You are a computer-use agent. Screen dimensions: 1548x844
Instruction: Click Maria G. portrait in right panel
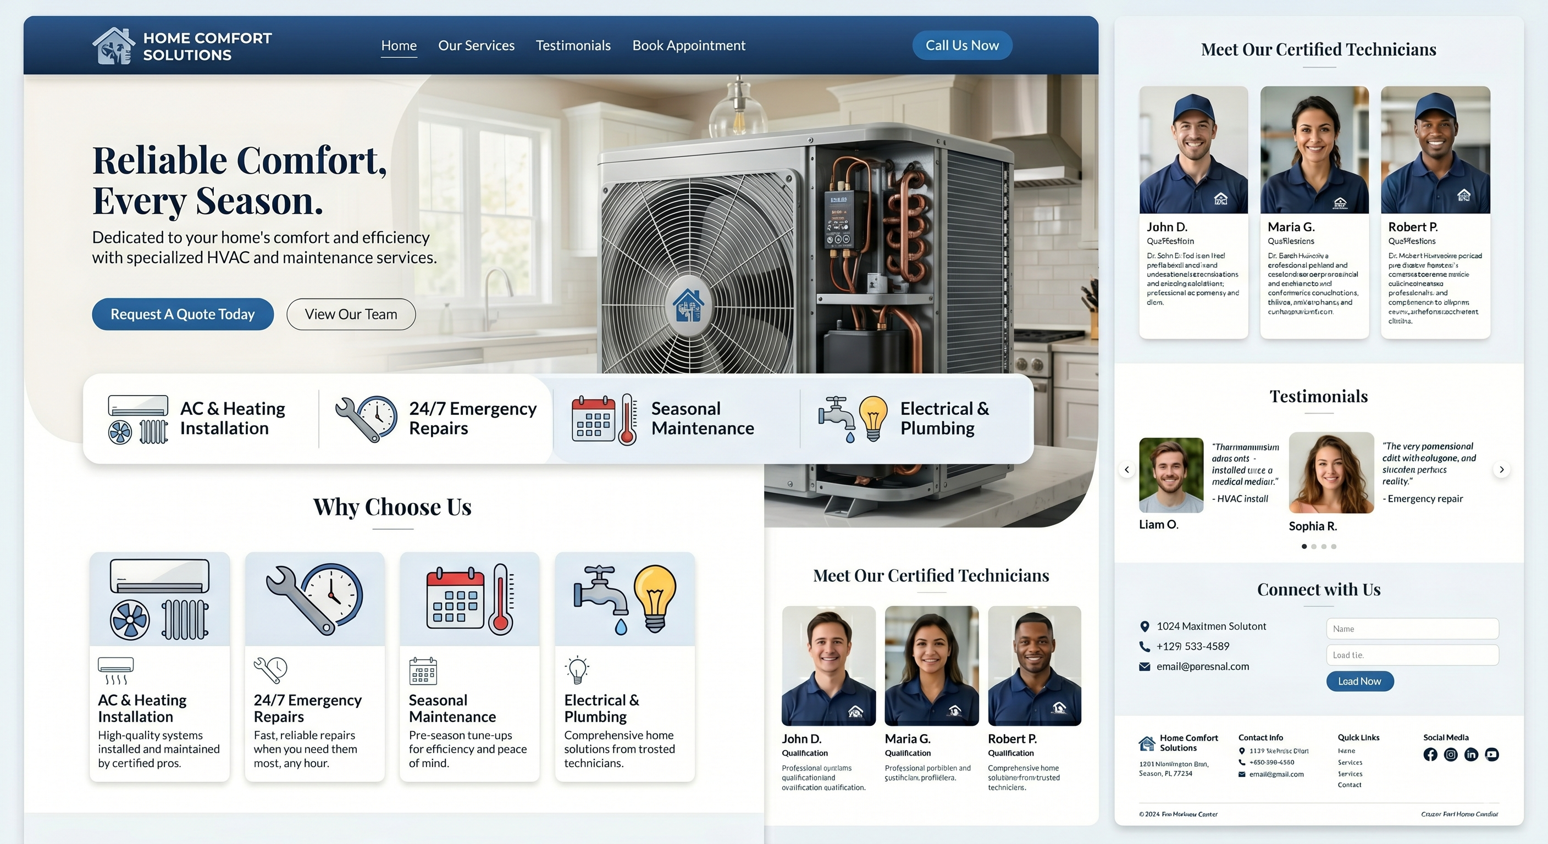click(1315, 150)
